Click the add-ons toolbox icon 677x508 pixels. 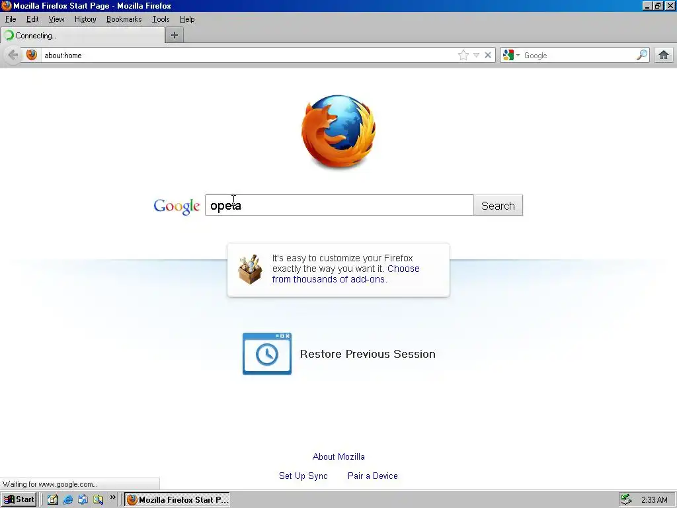click(x=250, y=269)
